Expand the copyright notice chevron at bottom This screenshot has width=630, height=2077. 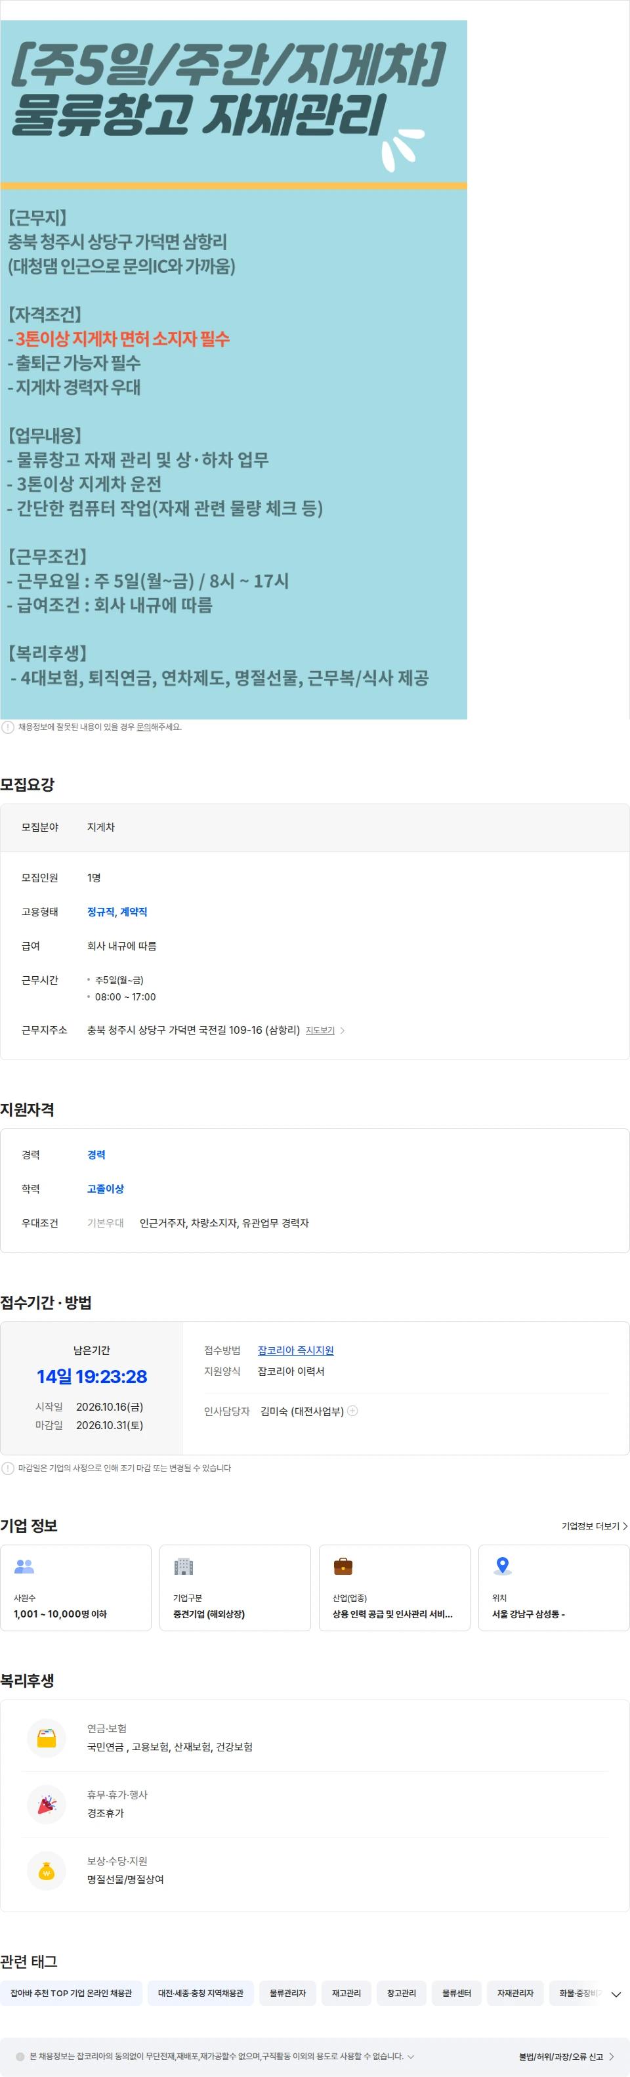[x=411, y=2056]
